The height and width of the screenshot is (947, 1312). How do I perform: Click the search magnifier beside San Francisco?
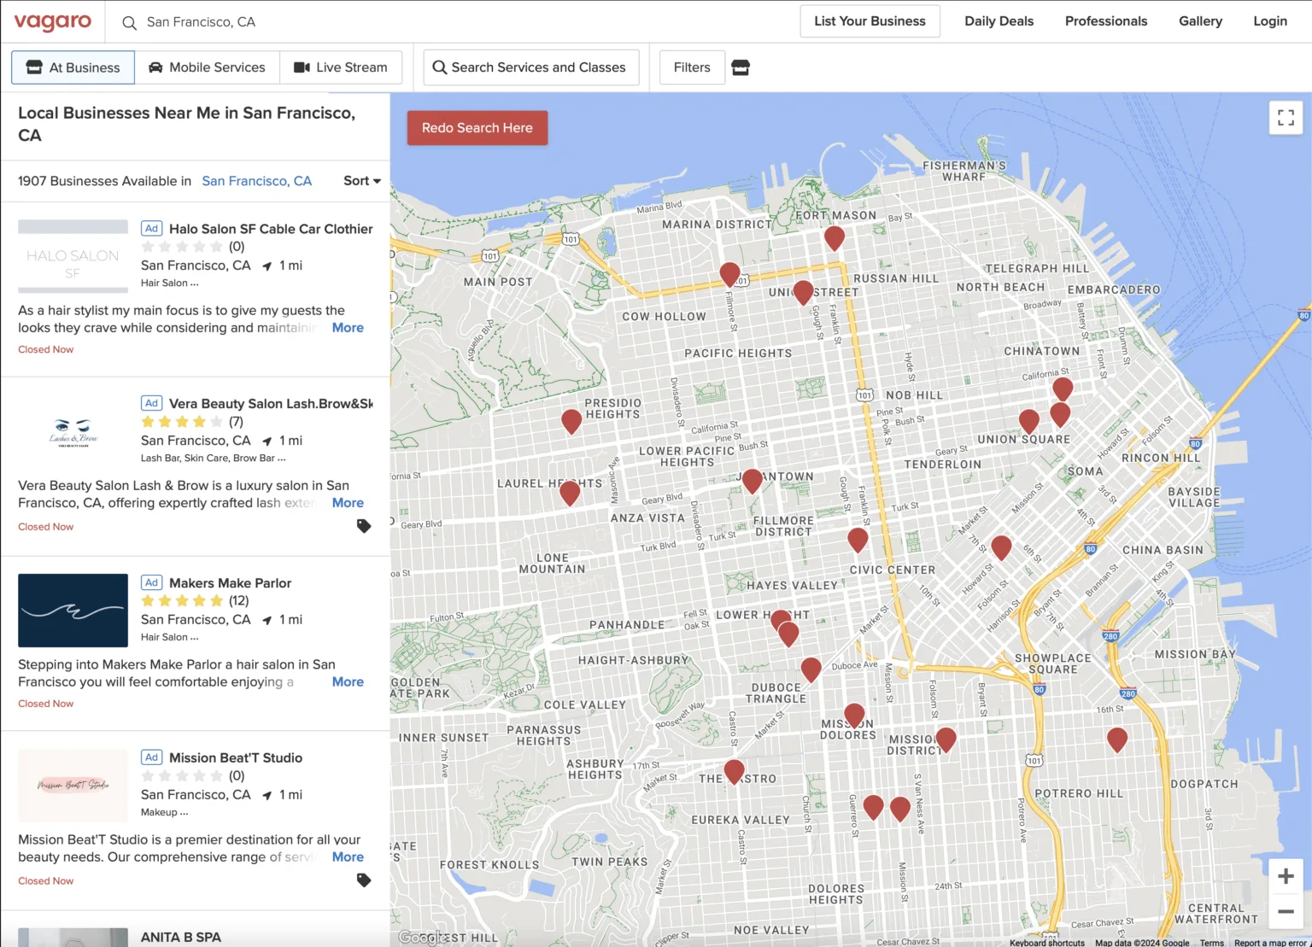point(129,22)
